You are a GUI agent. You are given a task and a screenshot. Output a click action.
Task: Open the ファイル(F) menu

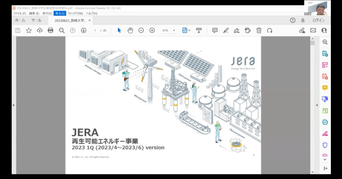click(x=20, y=13)
